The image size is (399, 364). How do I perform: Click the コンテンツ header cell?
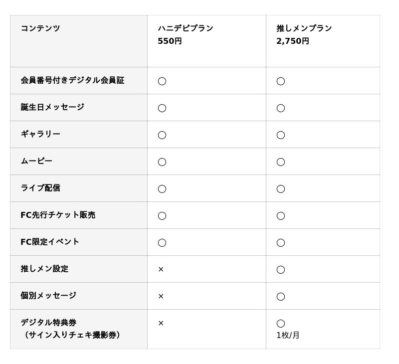click(x=40, y=28)
